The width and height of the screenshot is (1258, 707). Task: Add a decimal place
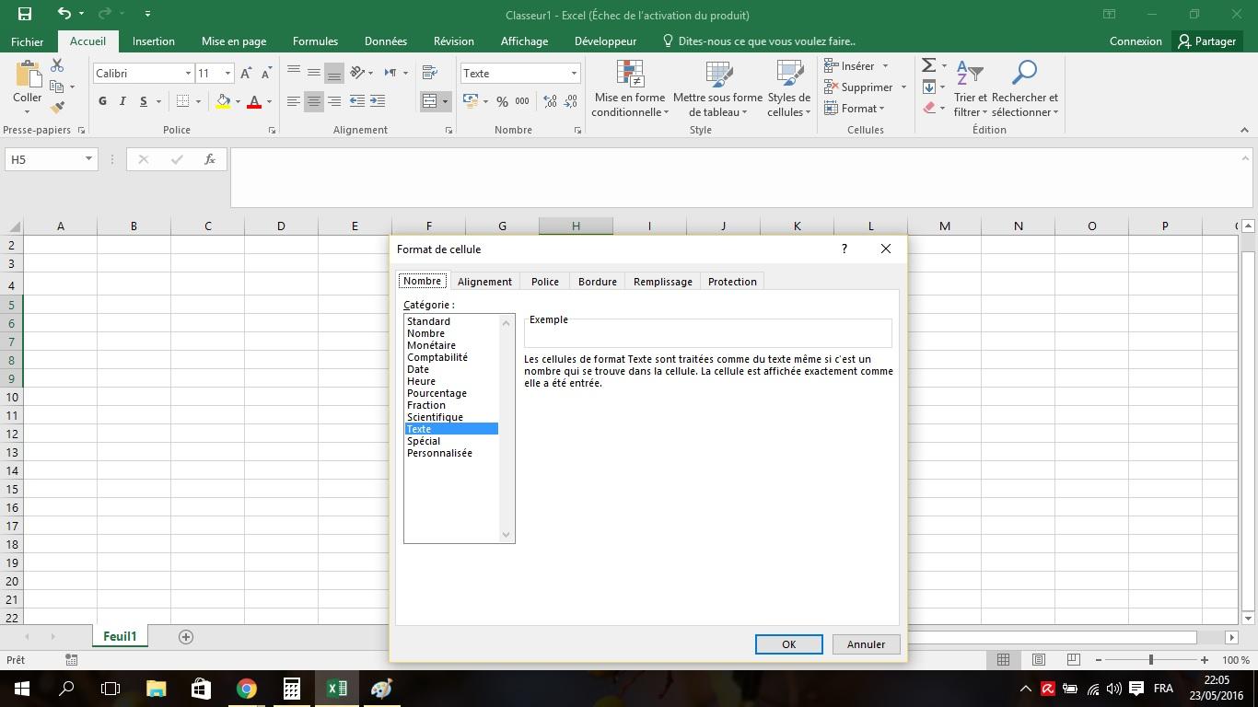[x=550, y=101]
